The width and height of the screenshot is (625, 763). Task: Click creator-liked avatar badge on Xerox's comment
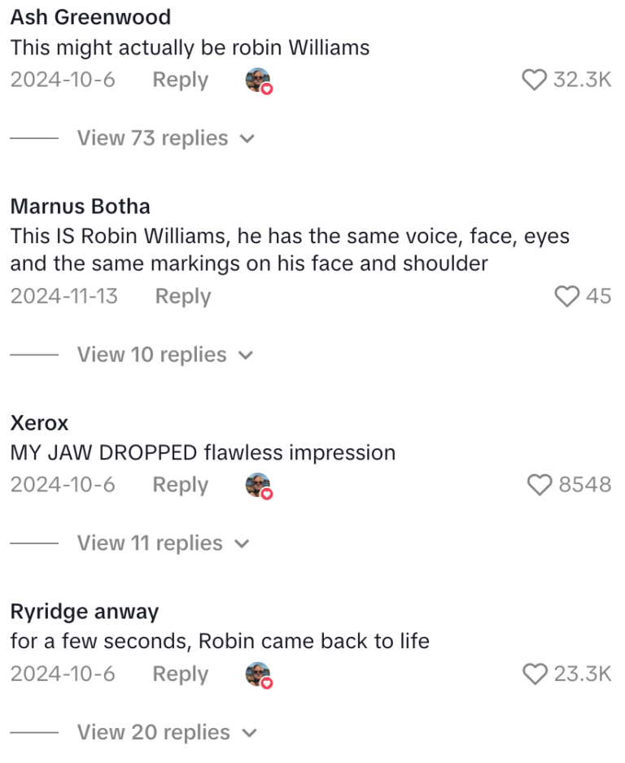(258, 486)
